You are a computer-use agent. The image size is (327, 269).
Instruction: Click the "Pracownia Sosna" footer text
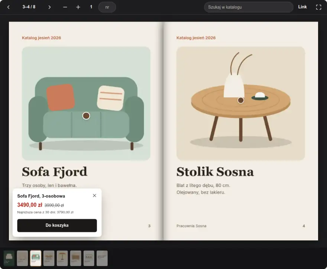point(191,226)
